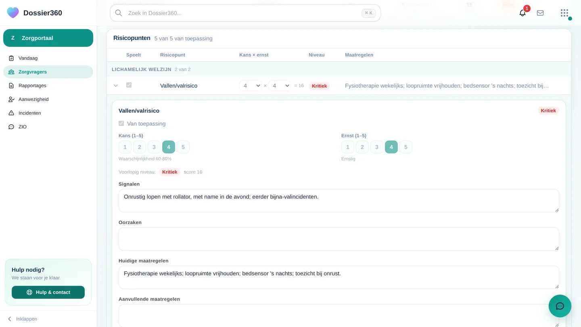The width and height of the screenshot is (581, 327).
Task: Toggle the Vallen/valrisico row checkbox
Action: [129, 85]
